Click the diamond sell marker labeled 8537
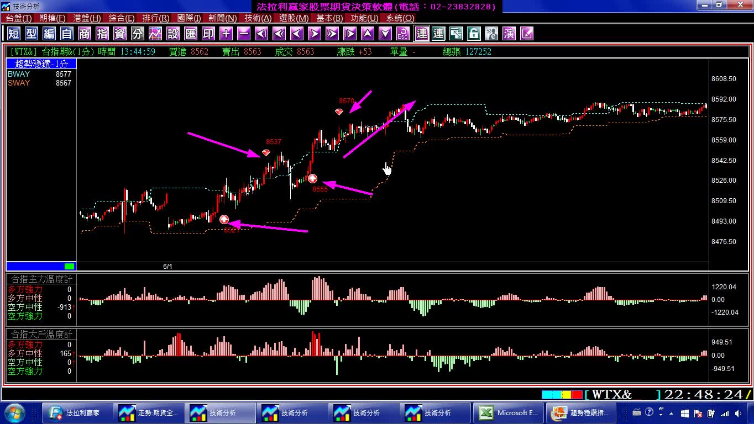This screenshot has width=754, height=424. (266, 152)
